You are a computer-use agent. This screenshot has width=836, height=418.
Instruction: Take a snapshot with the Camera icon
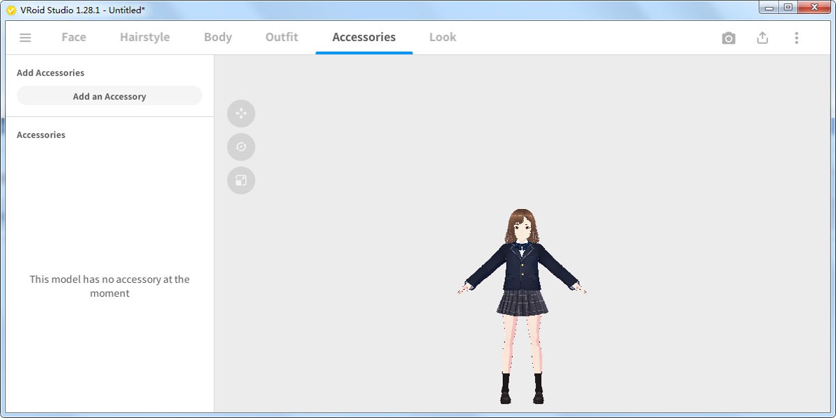click(729, 38)
